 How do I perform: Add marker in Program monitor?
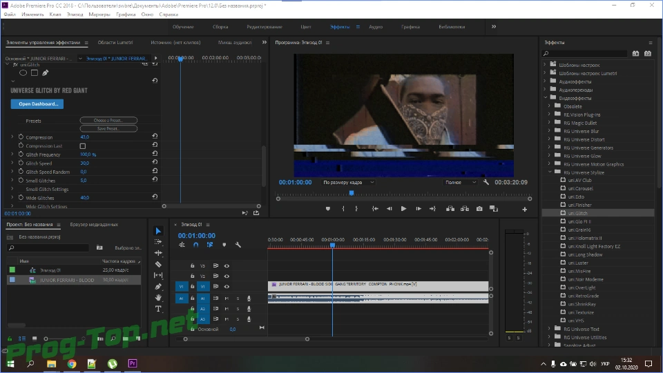click(327, 208)
